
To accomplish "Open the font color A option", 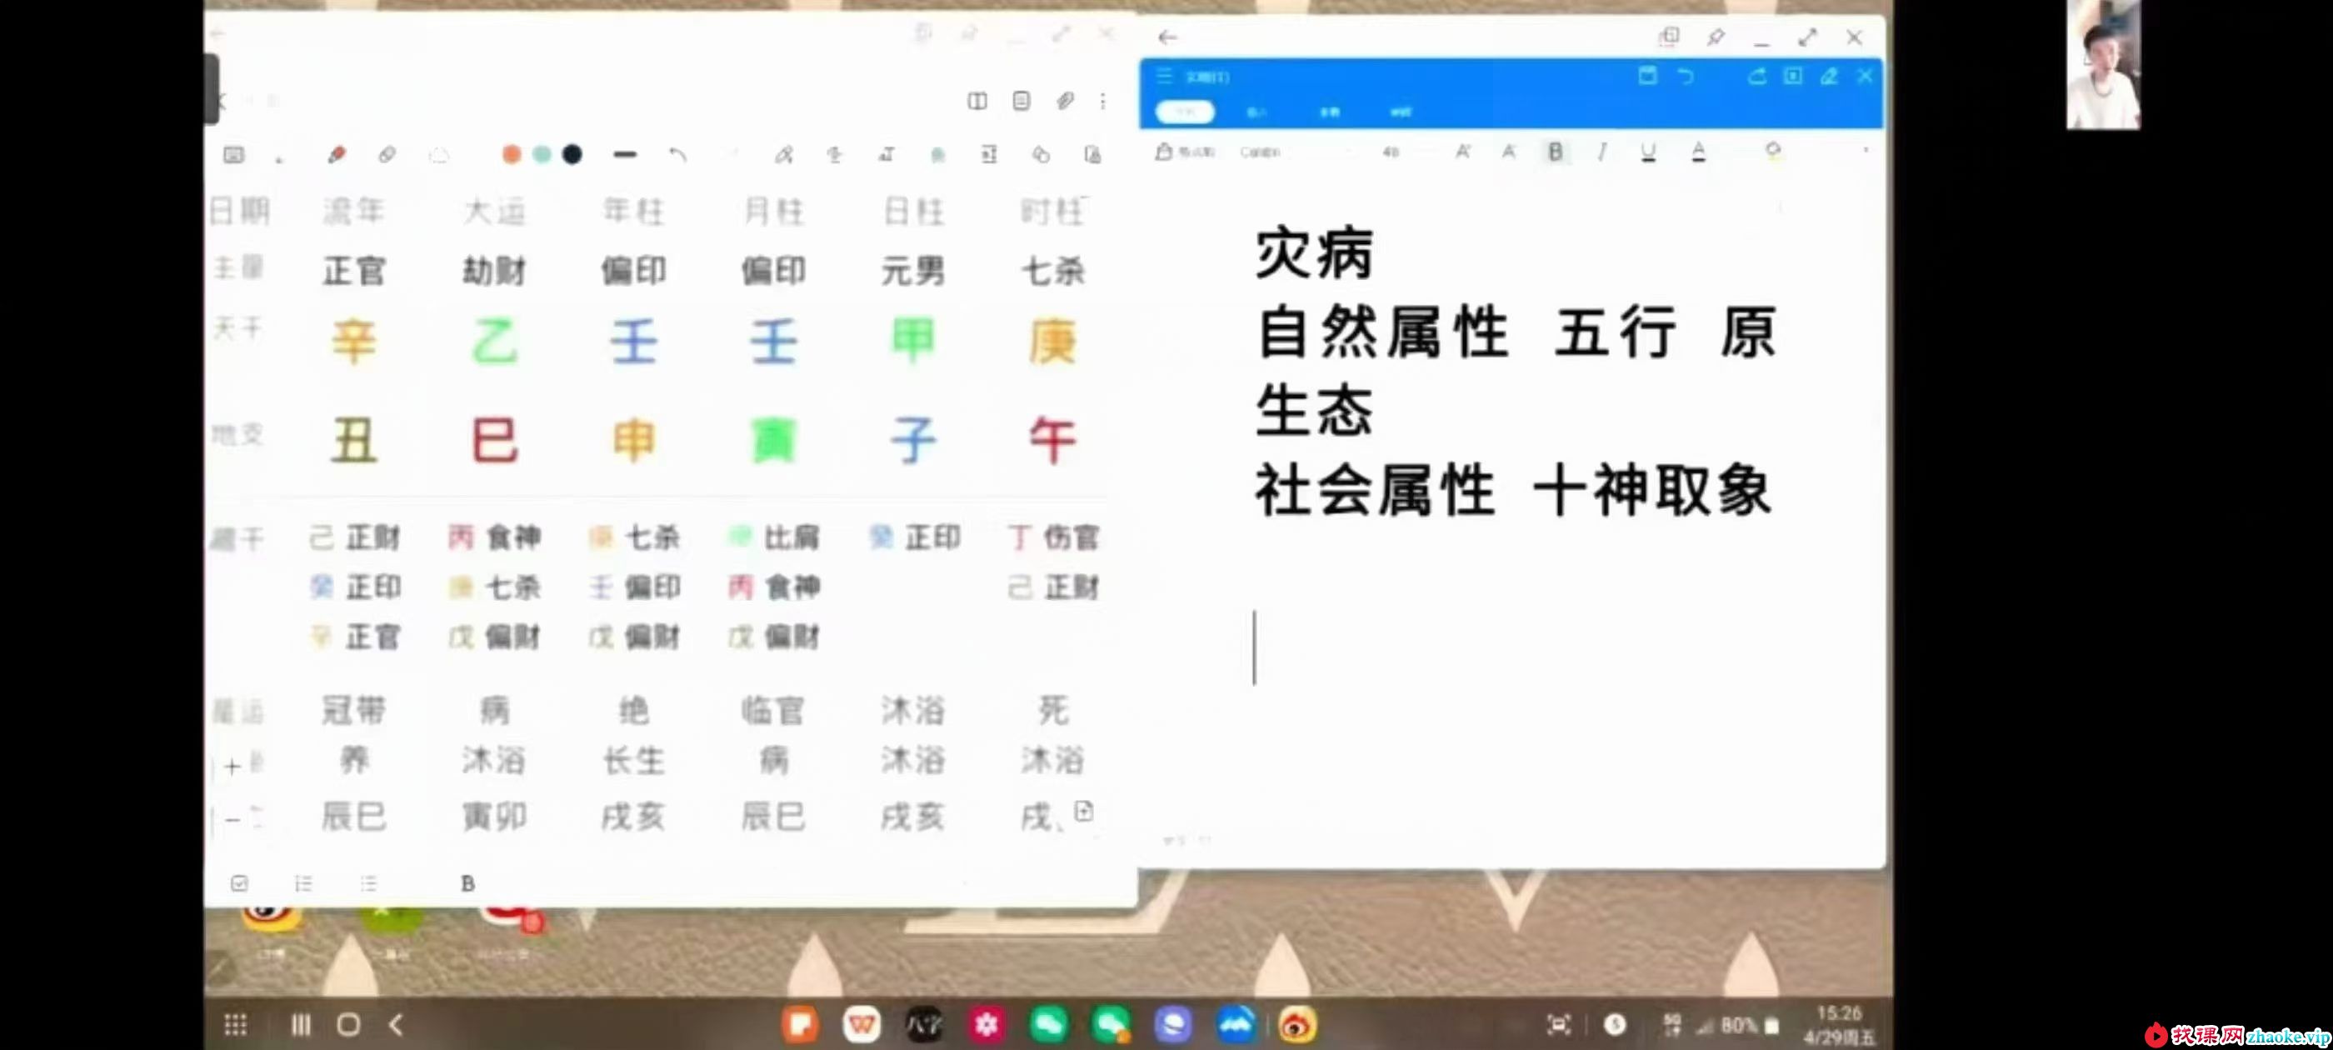I will [x=1698, y=152].
